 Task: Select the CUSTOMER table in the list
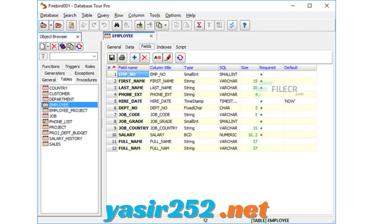pos(59,94)
